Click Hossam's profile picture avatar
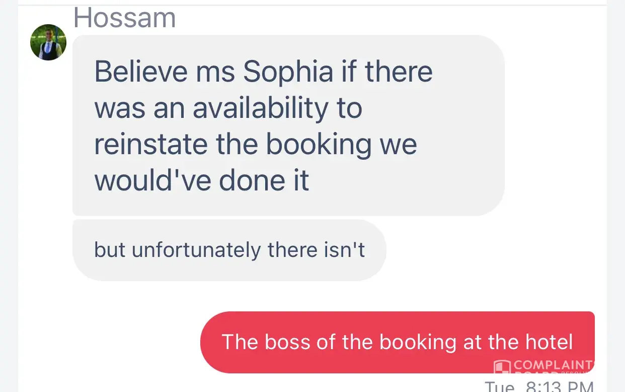 tap(48, 42)
